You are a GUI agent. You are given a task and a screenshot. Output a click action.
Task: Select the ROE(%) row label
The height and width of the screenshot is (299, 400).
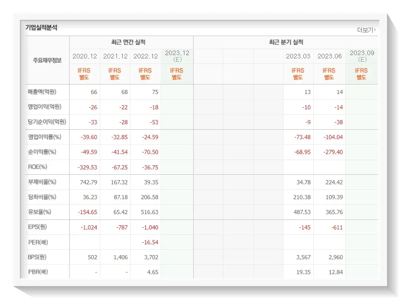pyautogui.click(x=36, y=167)
